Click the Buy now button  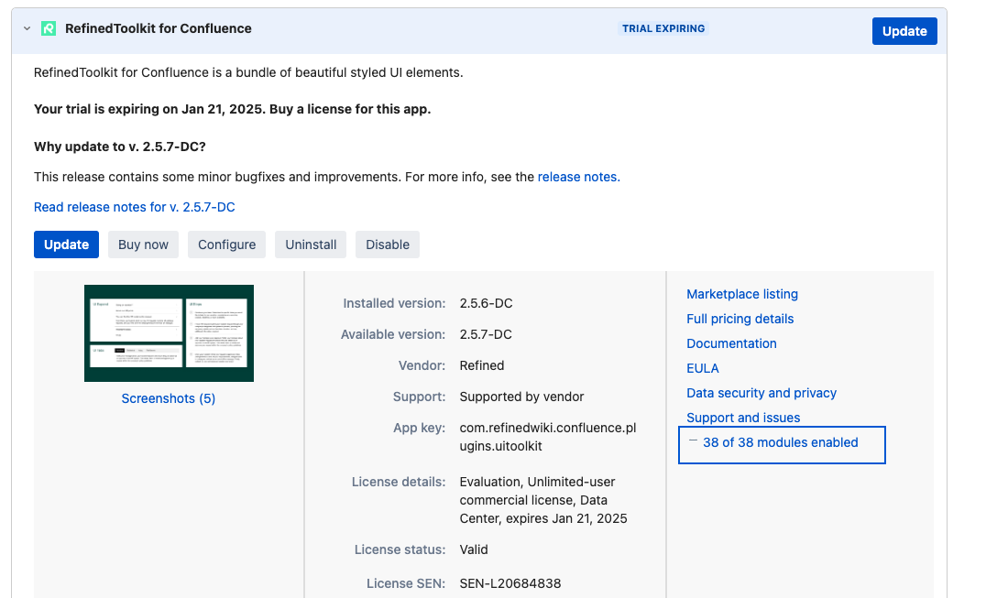click(x=143, y=245)
